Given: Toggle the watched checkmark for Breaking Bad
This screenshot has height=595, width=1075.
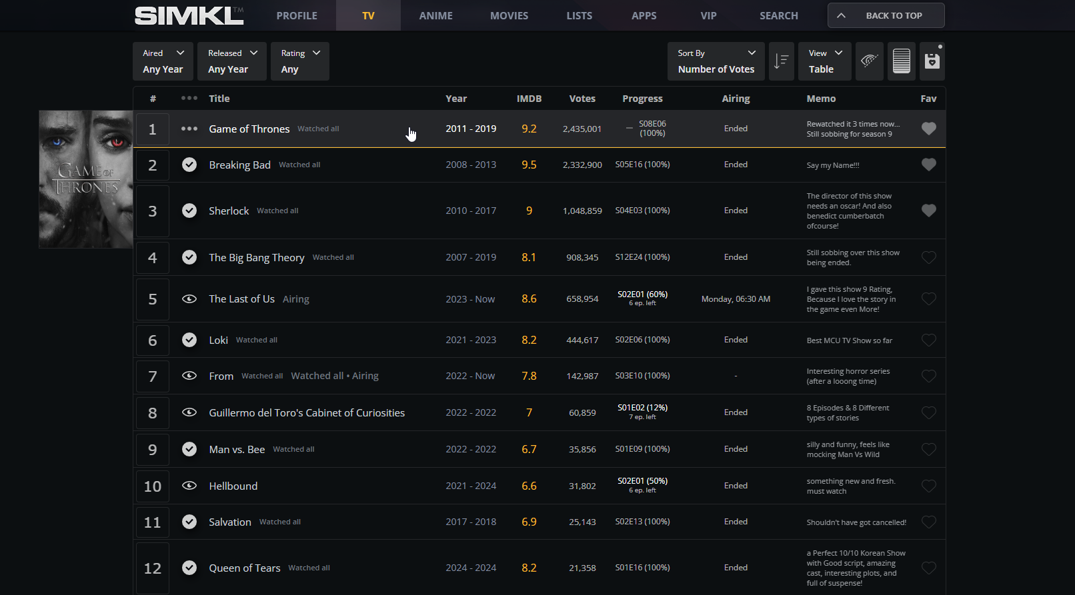Looking at the screenshot, I should 189,165.
